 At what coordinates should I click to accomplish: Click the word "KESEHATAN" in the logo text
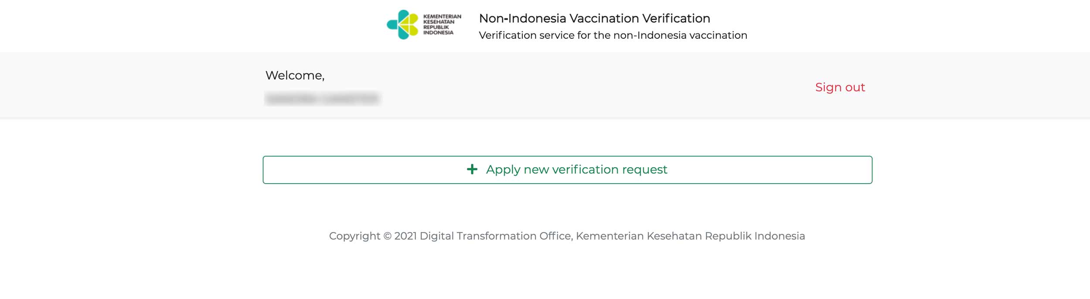439,22
